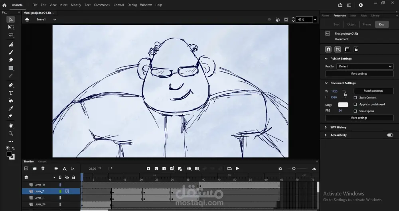Select the Hand tool
This screenshot has height=211, width=399.
pyautogui.click(x=11, y=126)
